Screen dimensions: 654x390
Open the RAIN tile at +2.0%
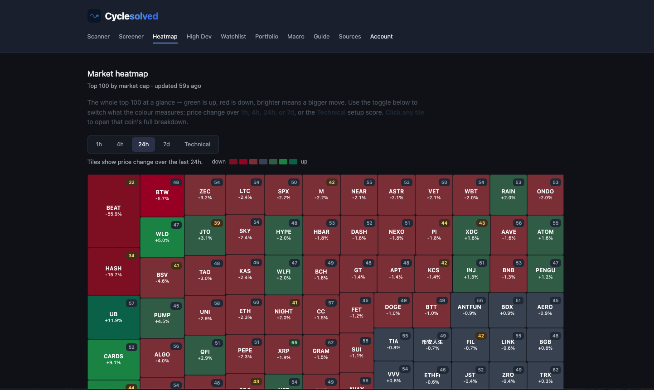(x=509, y=195)
